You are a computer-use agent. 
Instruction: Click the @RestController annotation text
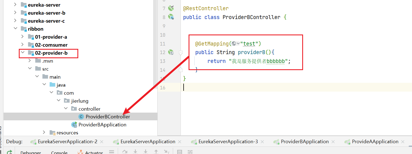point(206,8)
